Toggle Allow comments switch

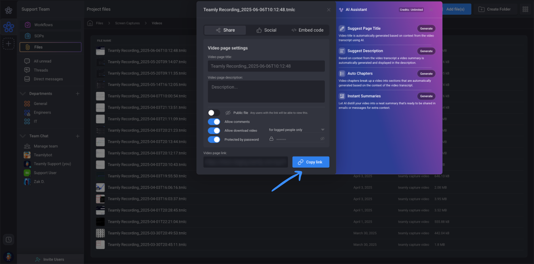pos(214,122)
